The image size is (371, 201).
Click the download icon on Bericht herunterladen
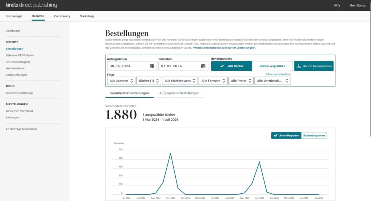(299, 66)
